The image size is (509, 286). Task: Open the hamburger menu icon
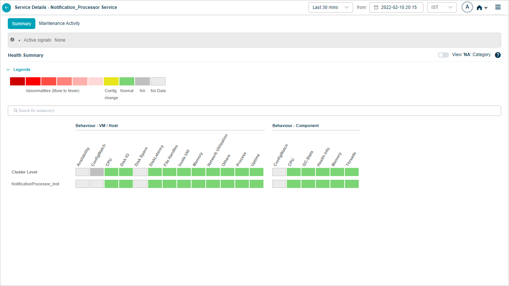point(498,7)
